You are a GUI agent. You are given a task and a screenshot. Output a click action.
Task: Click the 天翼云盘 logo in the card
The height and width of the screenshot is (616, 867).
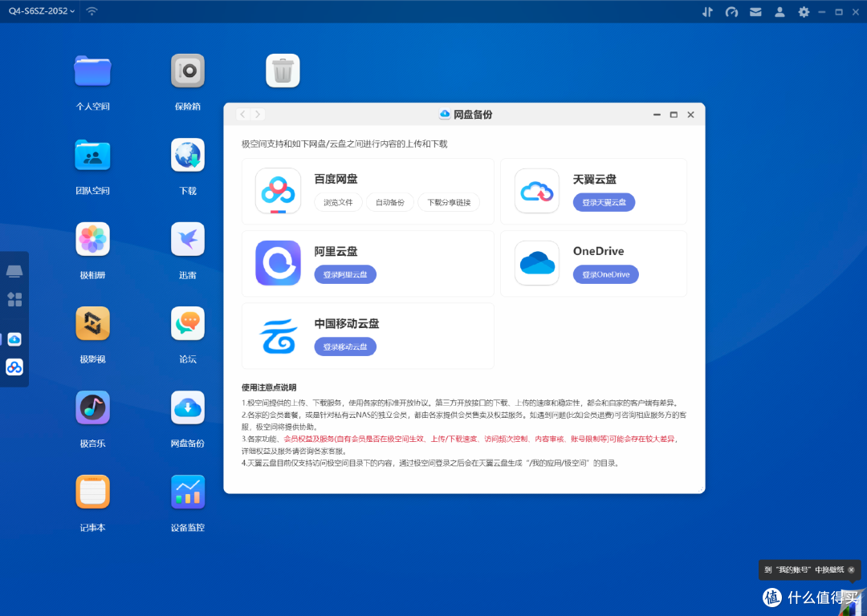tap(537, 191)
